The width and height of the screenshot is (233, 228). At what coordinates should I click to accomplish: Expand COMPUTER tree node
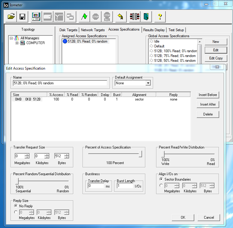17,43
